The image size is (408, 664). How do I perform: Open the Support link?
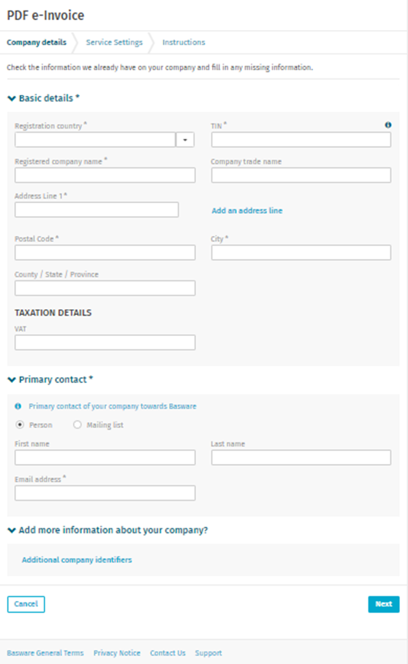pyautogui.click(x=208, y=653)
